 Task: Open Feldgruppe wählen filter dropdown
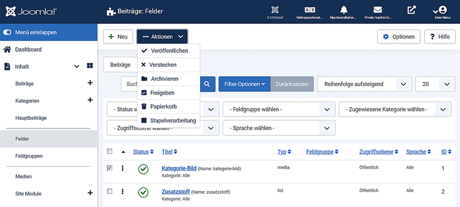coord(279,110)
